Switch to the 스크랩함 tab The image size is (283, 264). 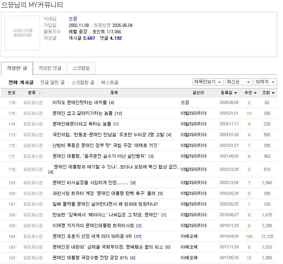coord(81,68)
